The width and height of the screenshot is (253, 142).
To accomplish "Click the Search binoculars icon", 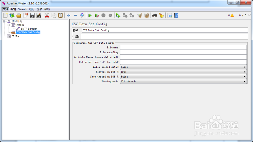I will pyautogui.click(x=155, y=15).
